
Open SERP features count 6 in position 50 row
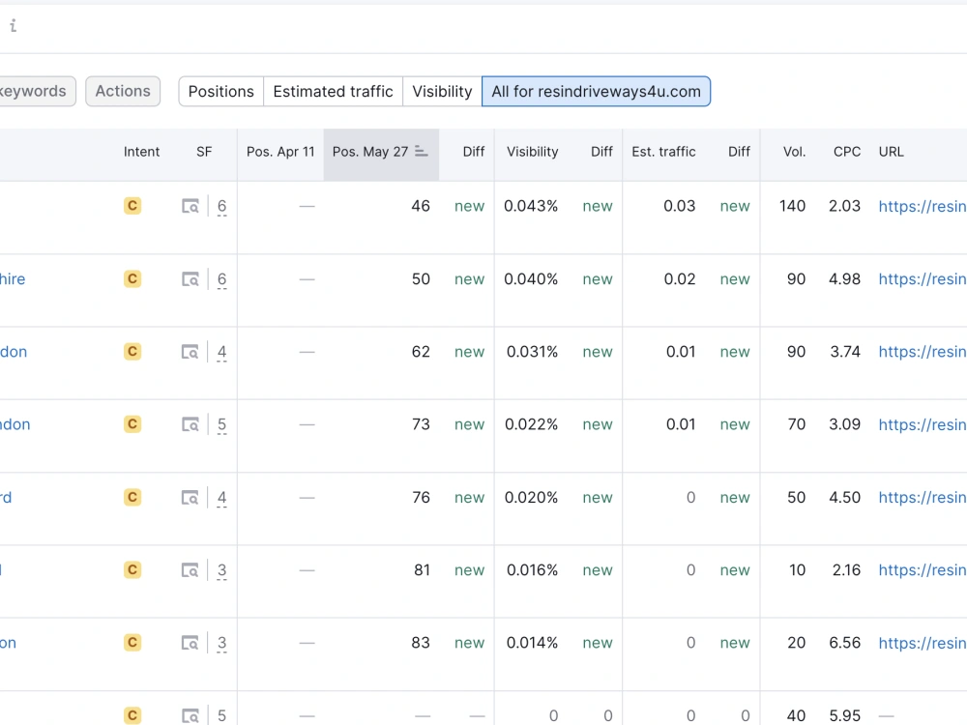pos(222,280)
